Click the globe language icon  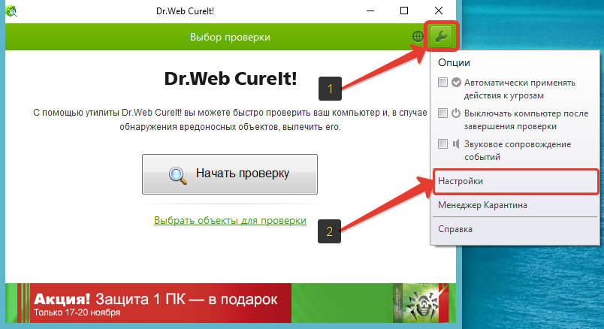418,37
